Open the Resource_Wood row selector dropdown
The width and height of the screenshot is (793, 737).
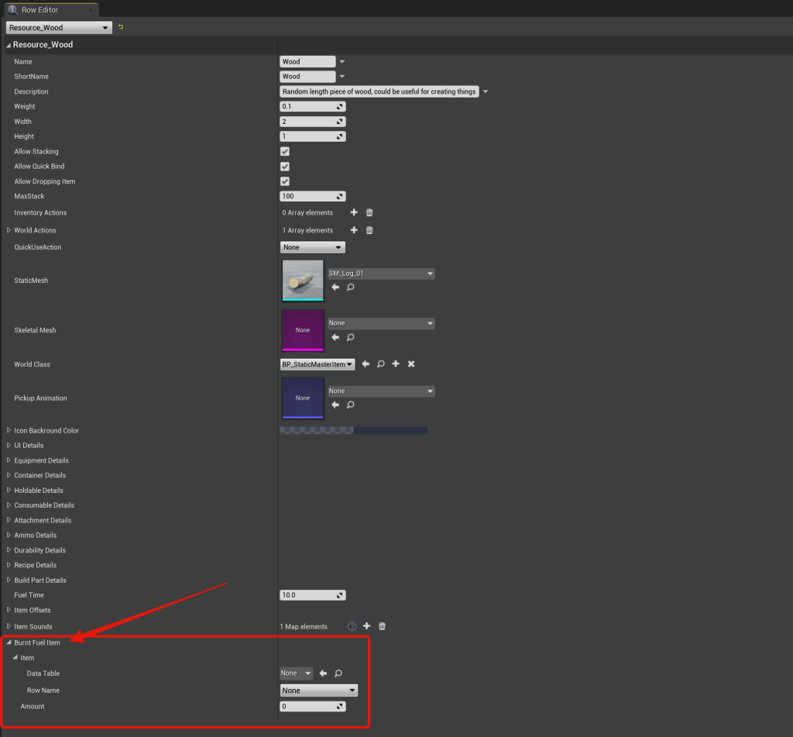pyautogui.click(x=58, y=27)
